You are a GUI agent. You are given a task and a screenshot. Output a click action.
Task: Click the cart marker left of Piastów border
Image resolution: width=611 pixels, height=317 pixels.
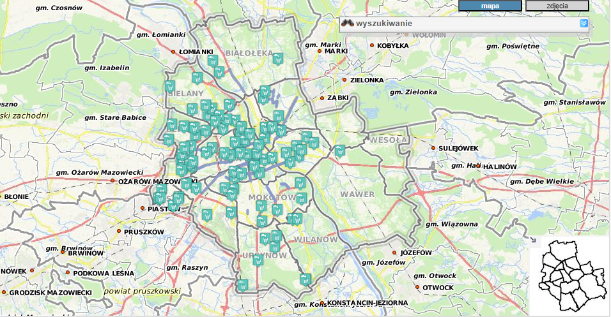pyautogui.click(x=159, y=198)
